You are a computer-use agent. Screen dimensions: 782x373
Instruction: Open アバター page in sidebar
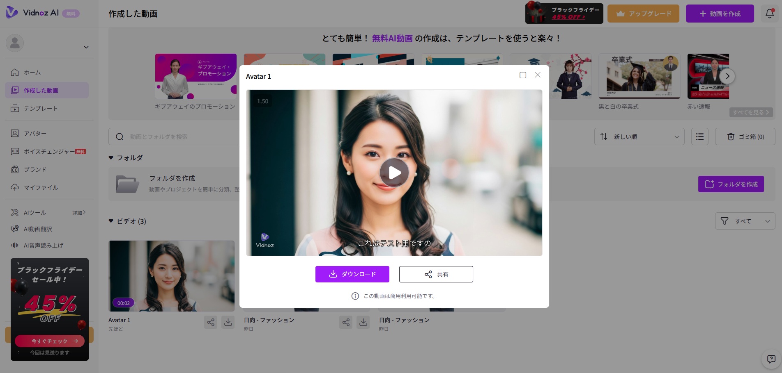click(x=35, y=134)
